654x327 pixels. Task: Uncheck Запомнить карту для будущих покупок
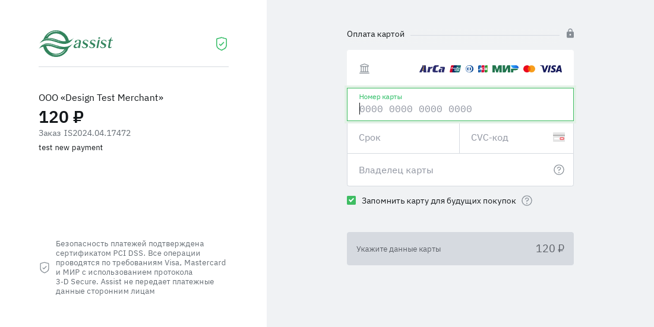(x=352, y=201)
